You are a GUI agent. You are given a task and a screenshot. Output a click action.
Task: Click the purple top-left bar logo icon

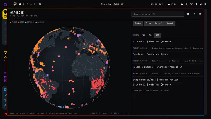[x=5, y=4]
